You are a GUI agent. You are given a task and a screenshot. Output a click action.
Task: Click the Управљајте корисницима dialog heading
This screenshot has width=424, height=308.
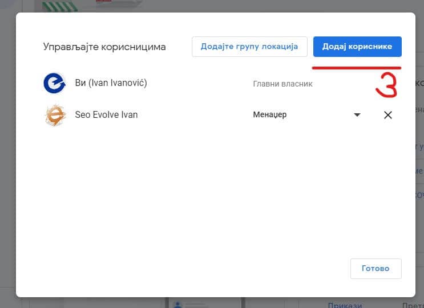(104, 47)
